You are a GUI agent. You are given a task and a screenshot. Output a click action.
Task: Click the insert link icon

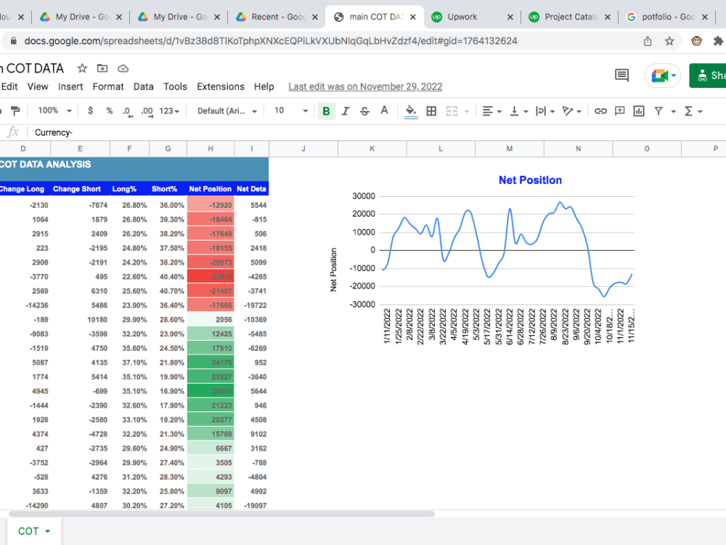(x=600, y=110)
